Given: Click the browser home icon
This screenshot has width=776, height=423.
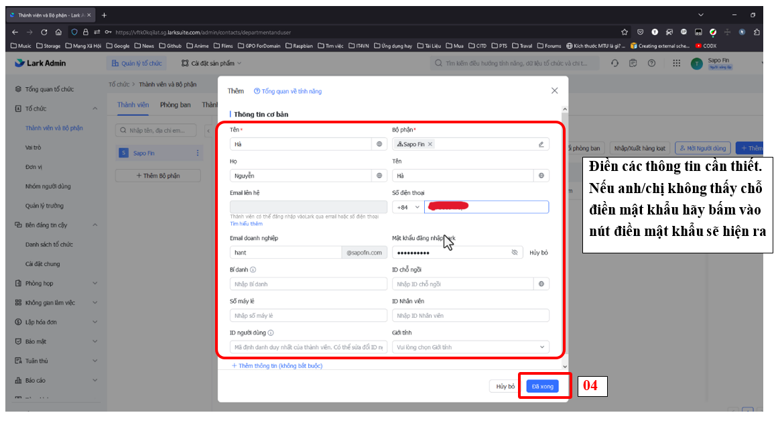Looking at the screenshot, I should click(58, 32).
